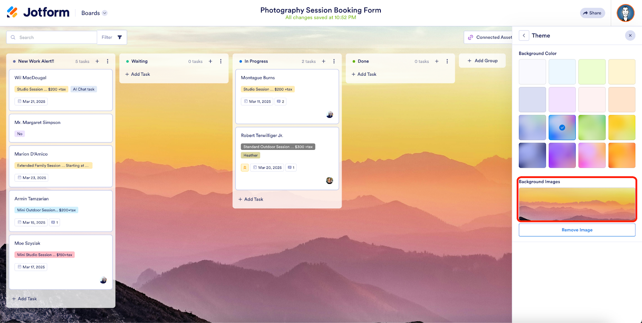
Task: Click plus icon in the Done group header
Action: tap(437, 61)
